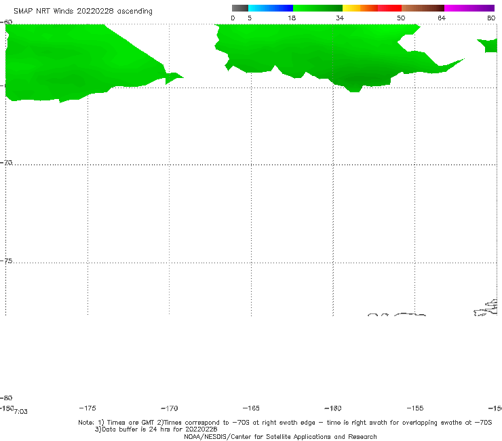This screenshot has height=441, width=502.
Task: Click the colorbar label 18
Action: (292, 18)
